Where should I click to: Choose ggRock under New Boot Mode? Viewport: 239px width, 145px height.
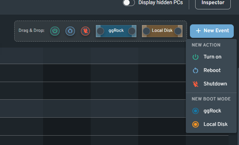[211, 111]
